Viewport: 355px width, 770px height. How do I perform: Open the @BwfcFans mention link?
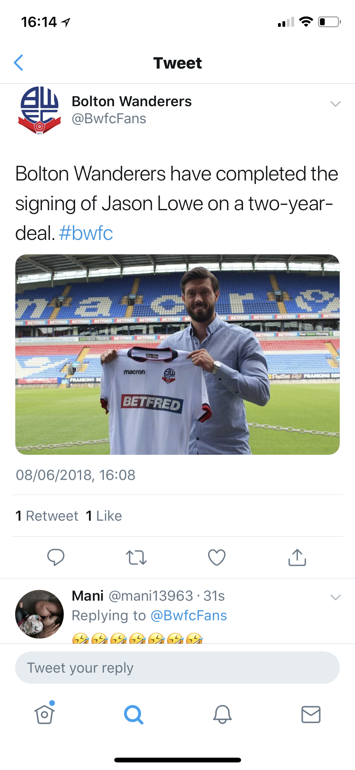[x=189, y=615]
